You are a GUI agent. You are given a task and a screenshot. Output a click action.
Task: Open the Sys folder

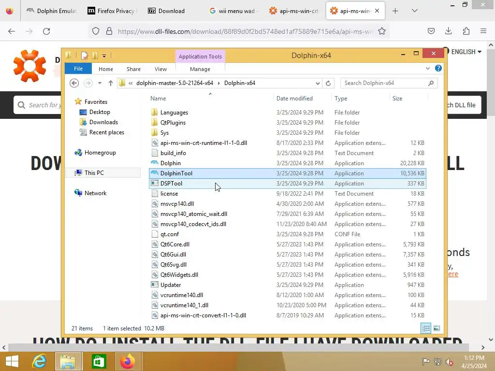tap(164, 132)
